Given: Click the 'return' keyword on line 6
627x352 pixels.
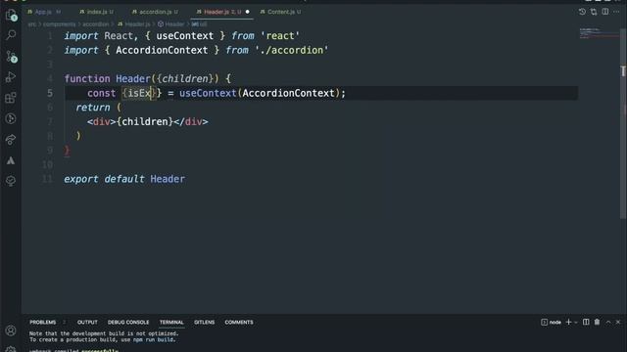Looking at the screenshot, I should click(x=93, y=108).
